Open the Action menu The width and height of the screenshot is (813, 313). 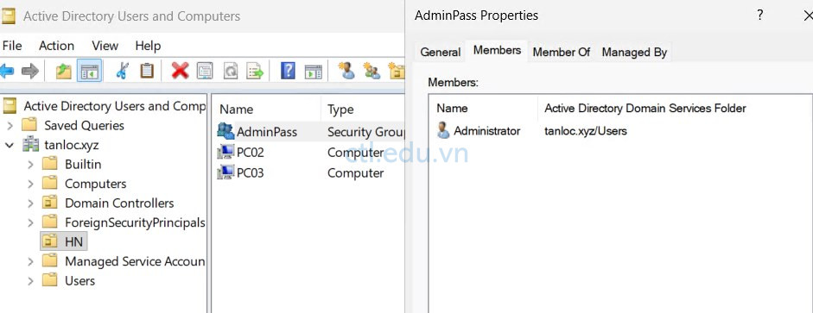(56, 46)
